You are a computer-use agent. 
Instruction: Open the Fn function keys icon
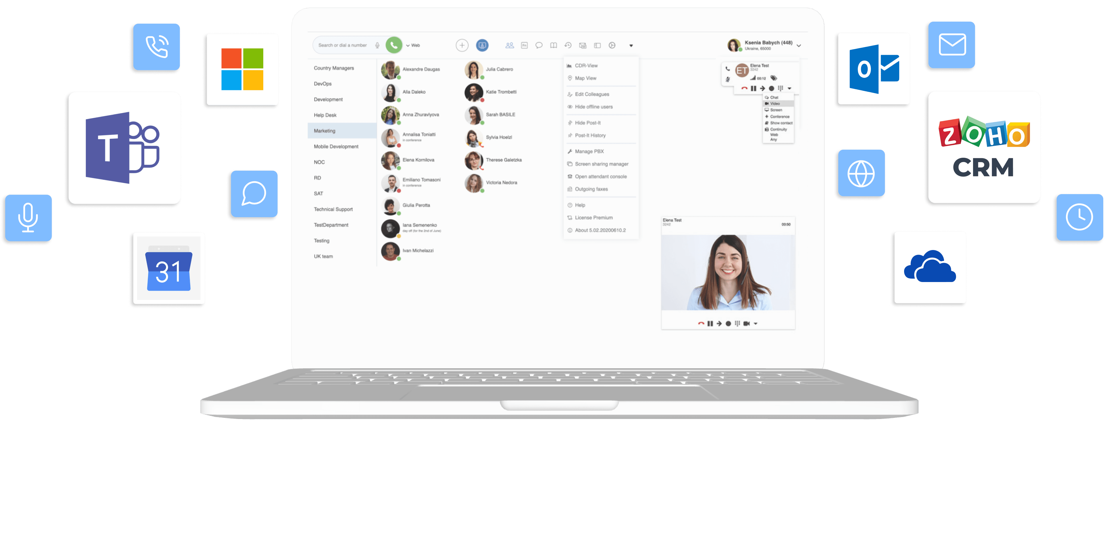tap(524, 45)
